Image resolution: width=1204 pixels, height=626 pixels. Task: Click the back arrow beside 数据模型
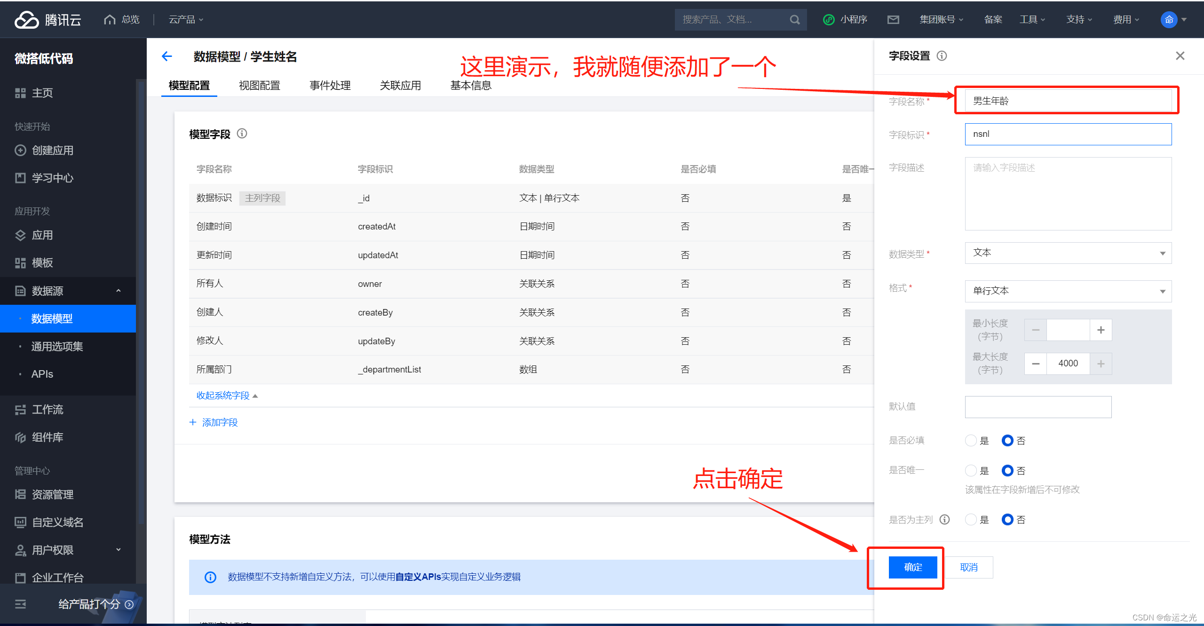click(x=167, y=56)
